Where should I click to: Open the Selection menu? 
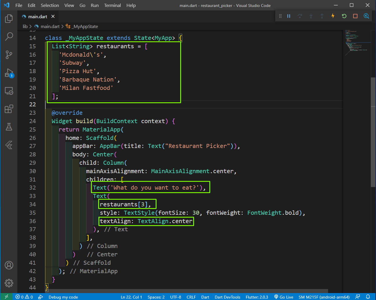click(50, 5)
